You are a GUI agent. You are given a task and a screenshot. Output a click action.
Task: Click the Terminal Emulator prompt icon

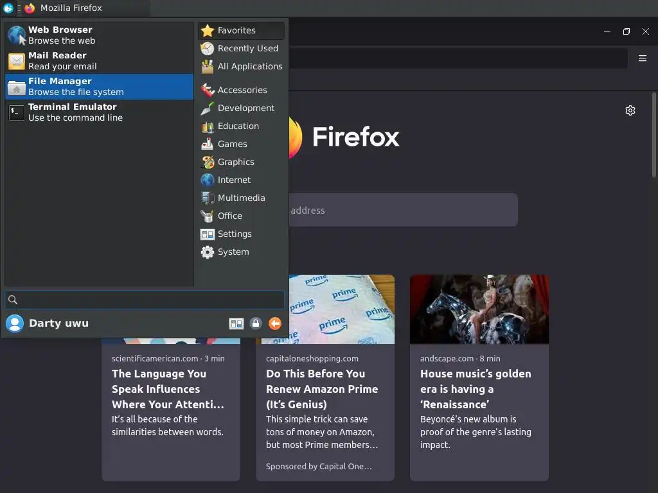[17, 113]
